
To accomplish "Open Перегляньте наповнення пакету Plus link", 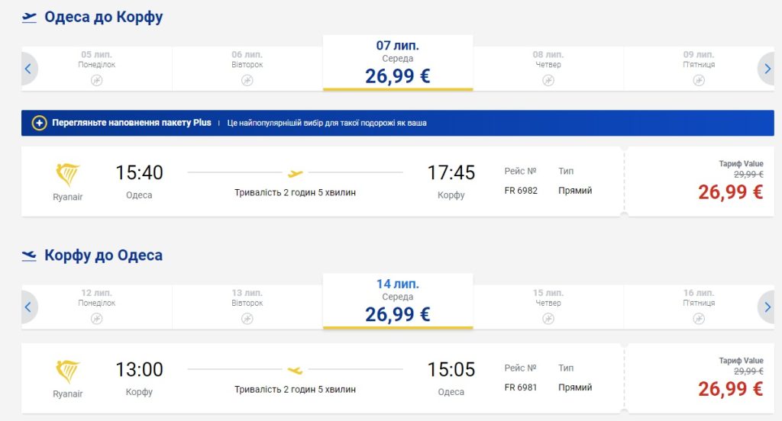I will [131, 123].
